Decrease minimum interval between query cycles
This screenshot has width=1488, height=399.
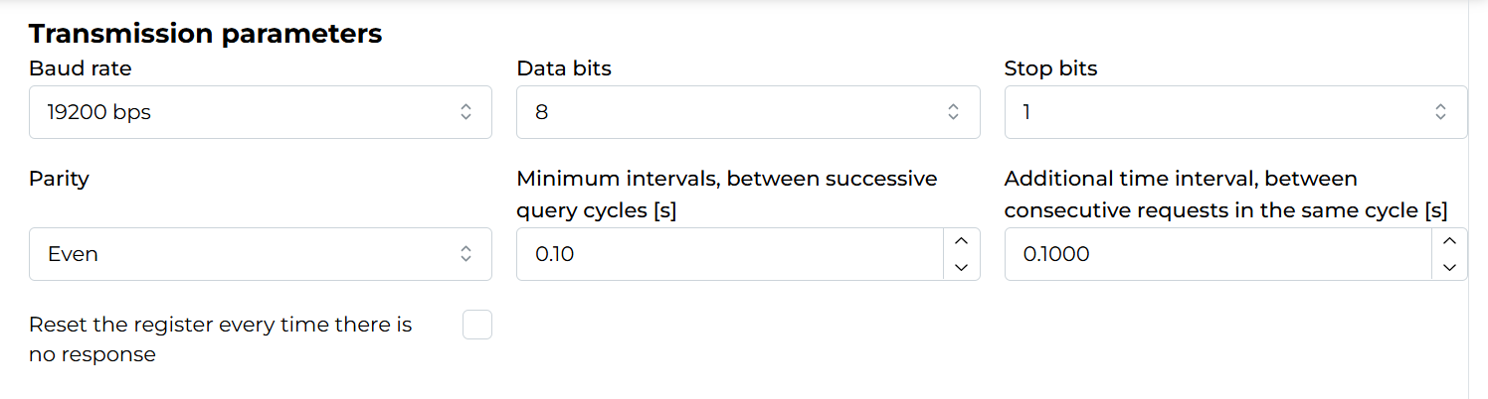click(961, 267)
